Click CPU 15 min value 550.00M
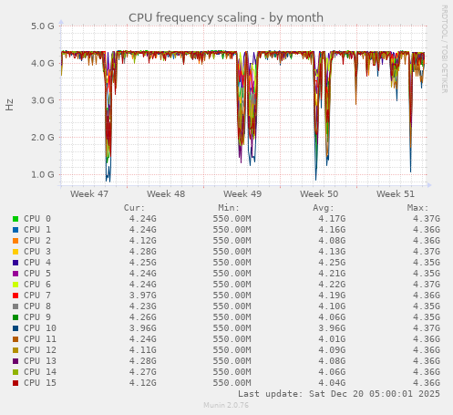The image size is (453, 415). [232, 383]
